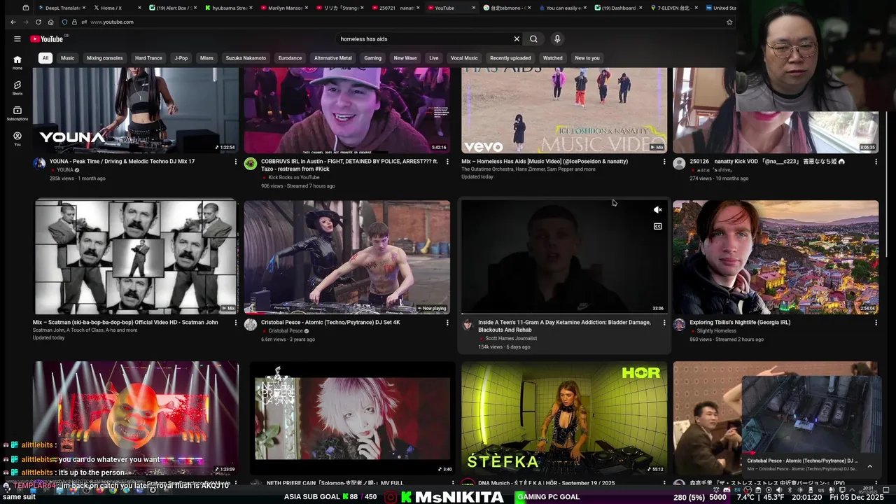Run search with the magnifier button
The height and width of the screenshot is (504, 896).
[x=533, y=39]
